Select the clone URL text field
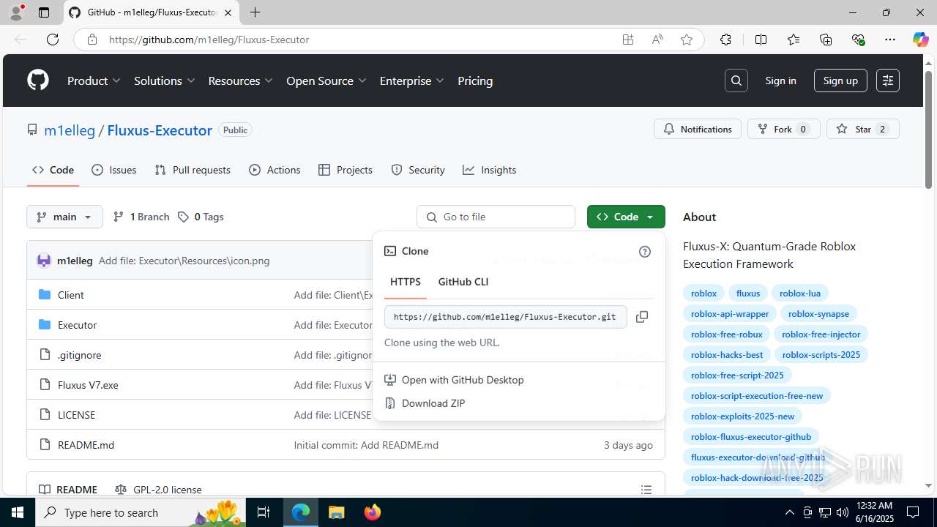937x527 pixels. (x=506, y=317)
